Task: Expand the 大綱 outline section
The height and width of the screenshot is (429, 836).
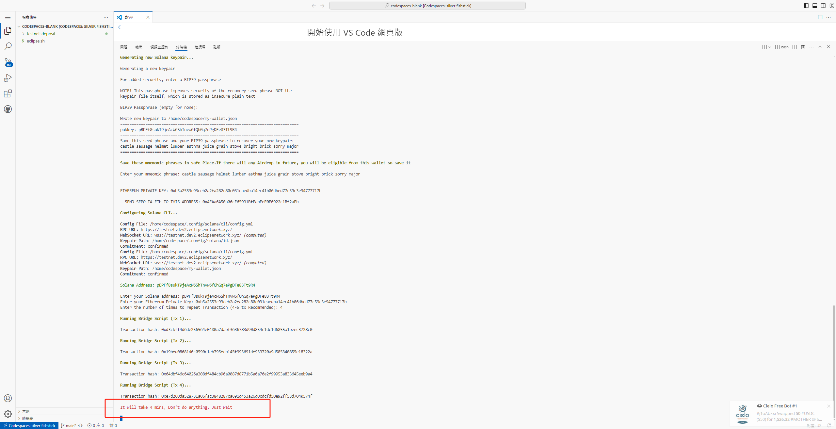Action: [65, 411]
